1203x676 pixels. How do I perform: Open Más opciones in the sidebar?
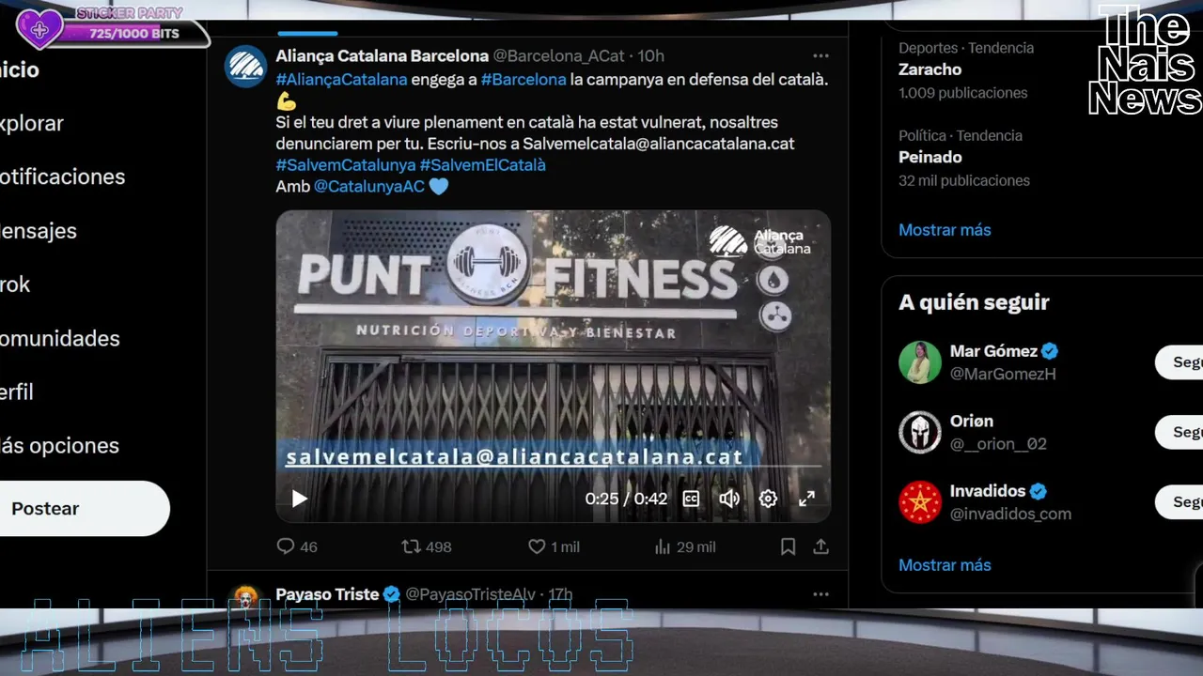59,445
